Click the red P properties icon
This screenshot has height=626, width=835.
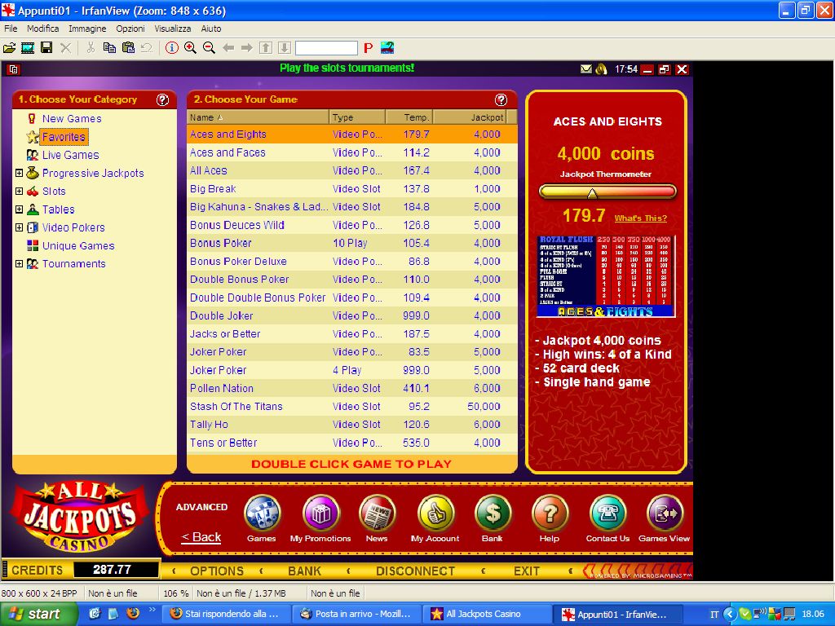click(x=368, y=48)
